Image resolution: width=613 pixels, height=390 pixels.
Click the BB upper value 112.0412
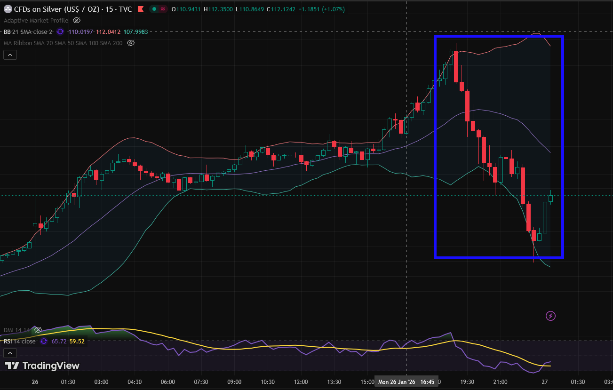tap(108, 32)
